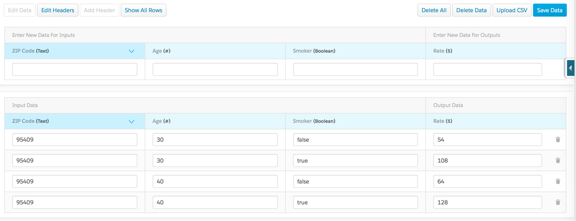Expand ZIP Code chevron in new data header

tap(131, 51)
